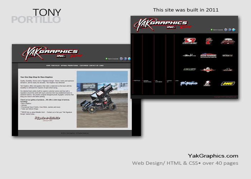This screenshot has width=251, height=179.
Task: Open the small sprint-car silhouette logo above JWE
Action: (x=227, y=69)
